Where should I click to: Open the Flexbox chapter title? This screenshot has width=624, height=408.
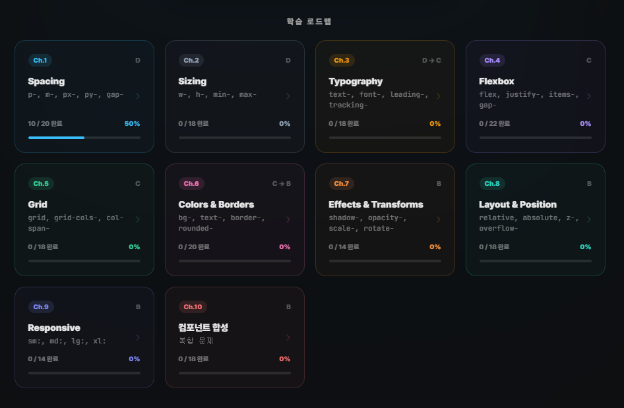[497, 82]
